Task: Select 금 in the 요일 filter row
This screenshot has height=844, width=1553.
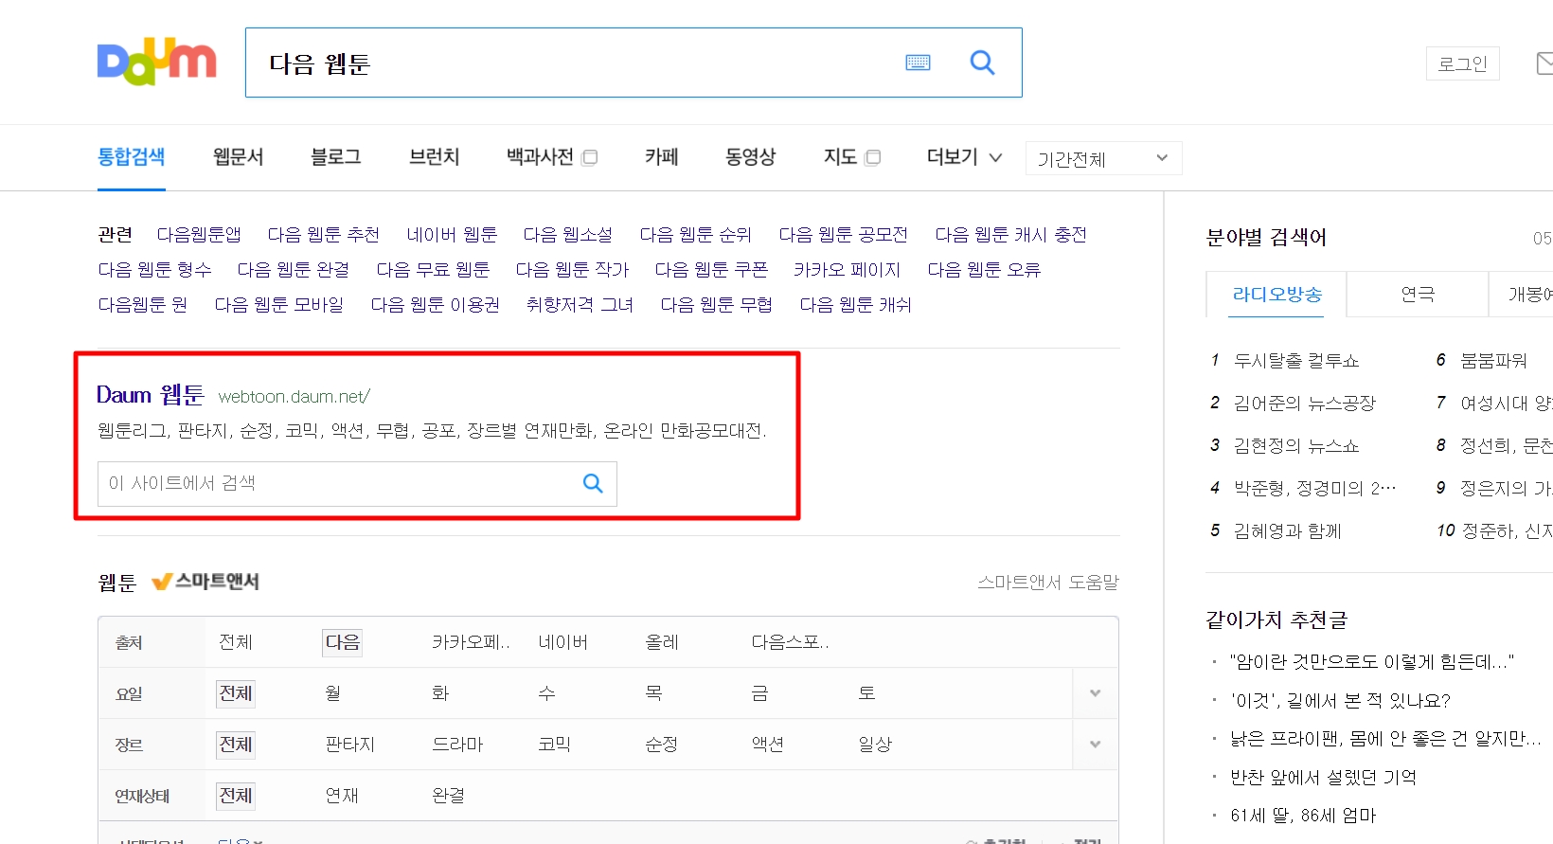Action: 759,693
